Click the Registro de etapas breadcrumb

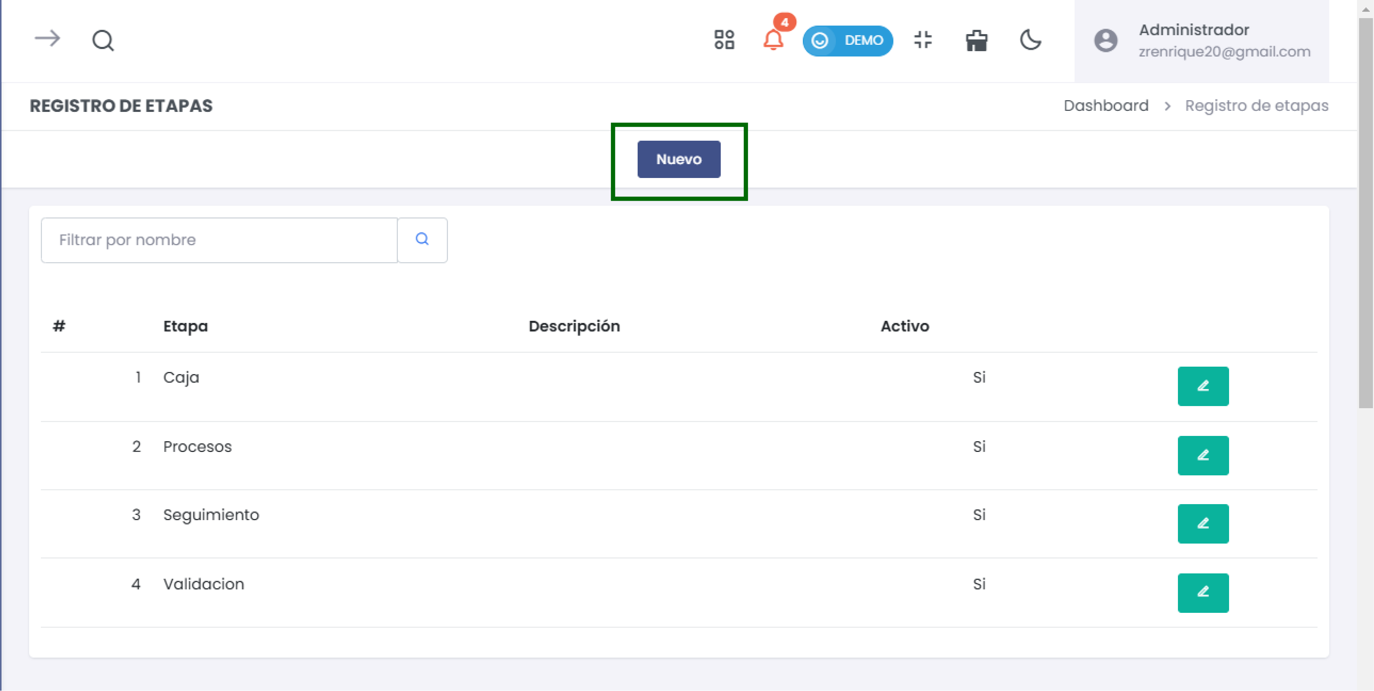point(1256,106)
